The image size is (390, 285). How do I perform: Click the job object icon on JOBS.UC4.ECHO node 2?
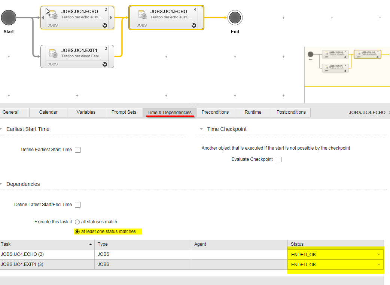(52, 14)
